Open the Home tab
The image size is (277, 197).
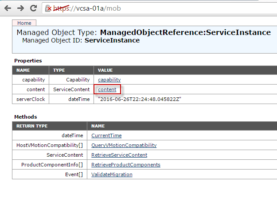[x=24, y=23]
